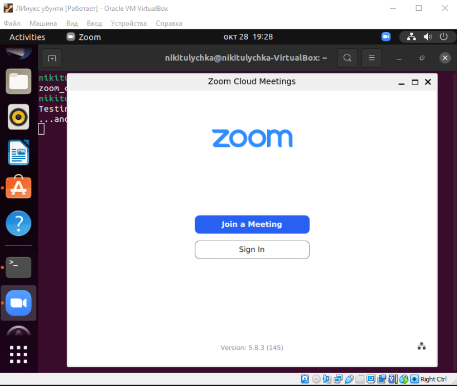Open the Машина menu
Image resolution: width=457 pixels, height=386 pixels.
pos(43,24)
